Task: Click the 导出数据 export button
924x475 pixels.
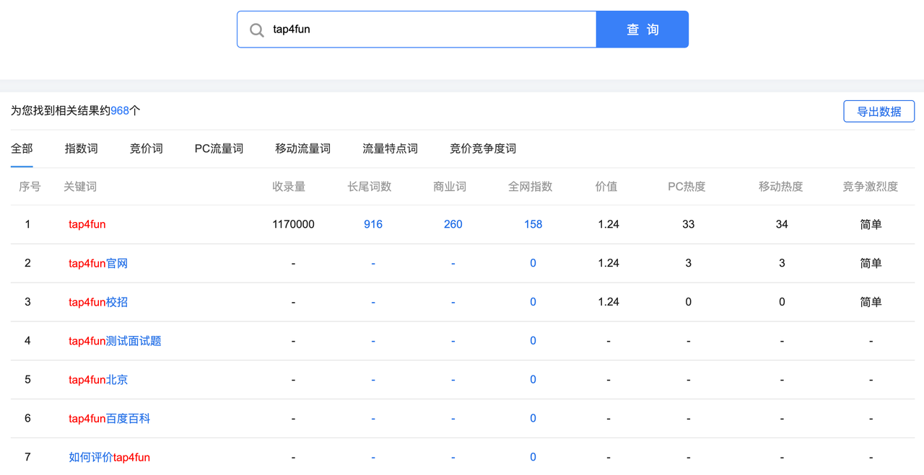Action: pyautogui.click(x=879, y=112)
